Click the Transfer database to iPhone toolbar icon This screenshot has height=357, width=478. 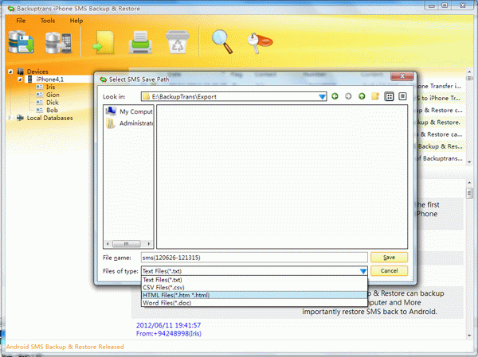[x=58, y=43]
